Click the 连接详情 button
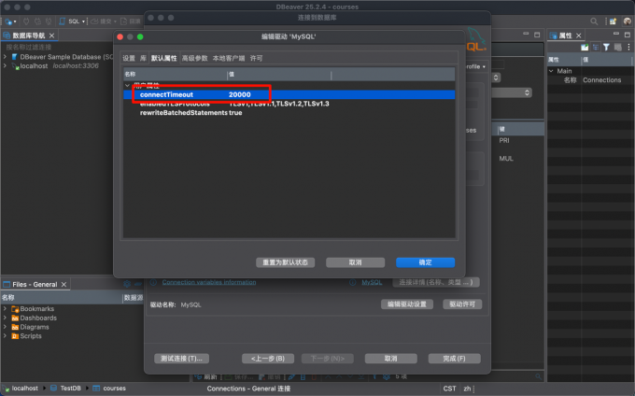Image resolution: width=635 pixels, height=396 pixels. click(436, 282)
